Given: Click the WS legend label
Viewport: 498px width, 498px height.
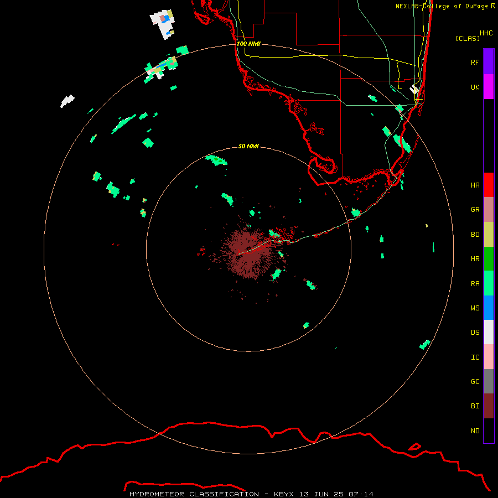Looking at the screenshot, I should click(475, 308).
